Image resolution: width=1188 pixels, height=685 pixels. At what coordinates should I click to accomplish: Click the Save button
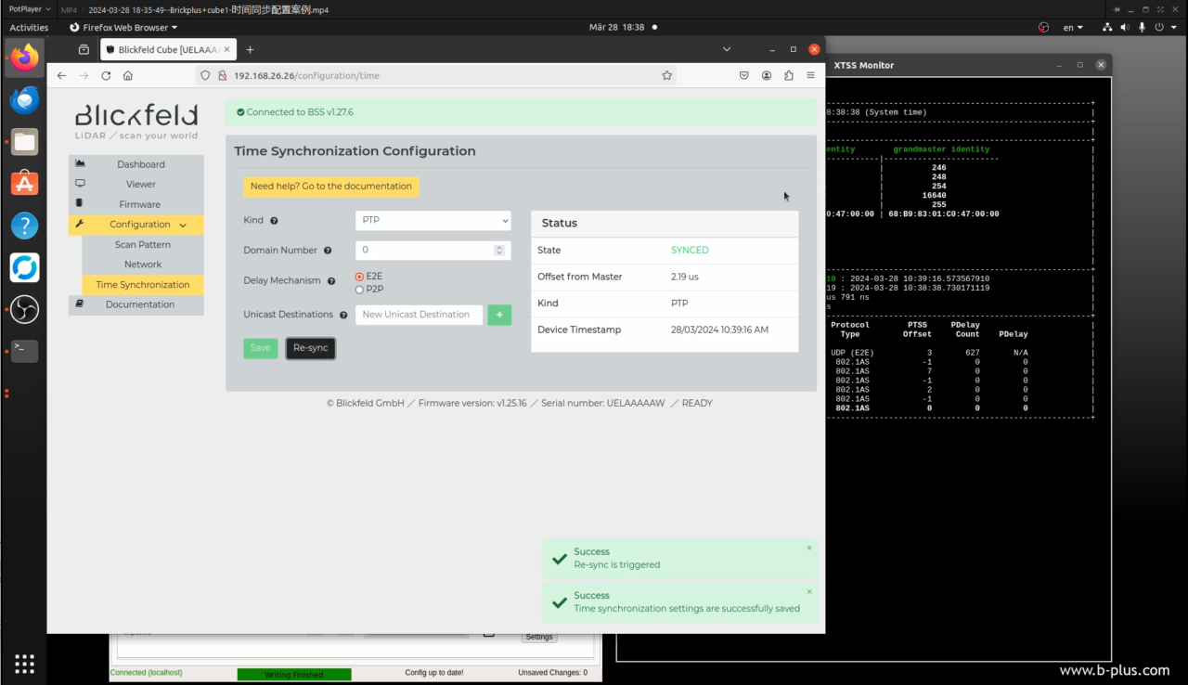point(261,348)
